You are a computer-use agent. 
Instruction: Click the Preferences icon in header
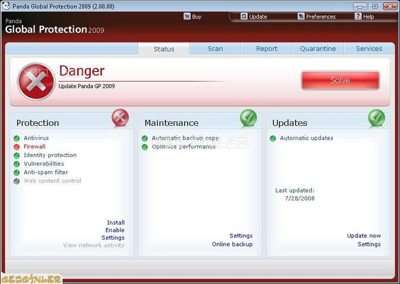pos(301,16)
